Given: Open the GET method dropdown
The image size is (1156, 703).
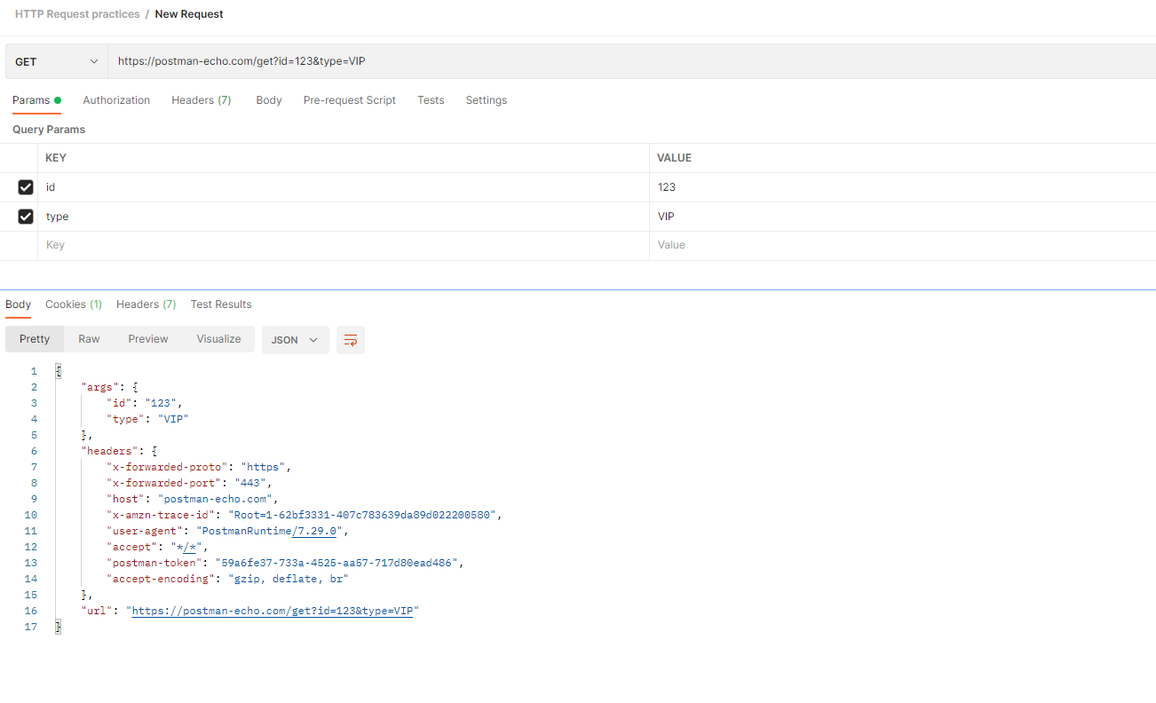Looking at the screenshot, I should pos(57,62).
